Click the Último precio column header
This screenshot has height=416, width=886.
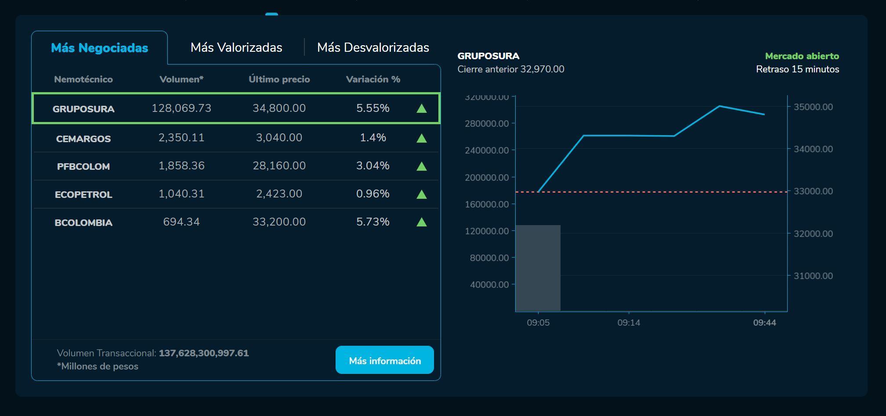[279, 79]
